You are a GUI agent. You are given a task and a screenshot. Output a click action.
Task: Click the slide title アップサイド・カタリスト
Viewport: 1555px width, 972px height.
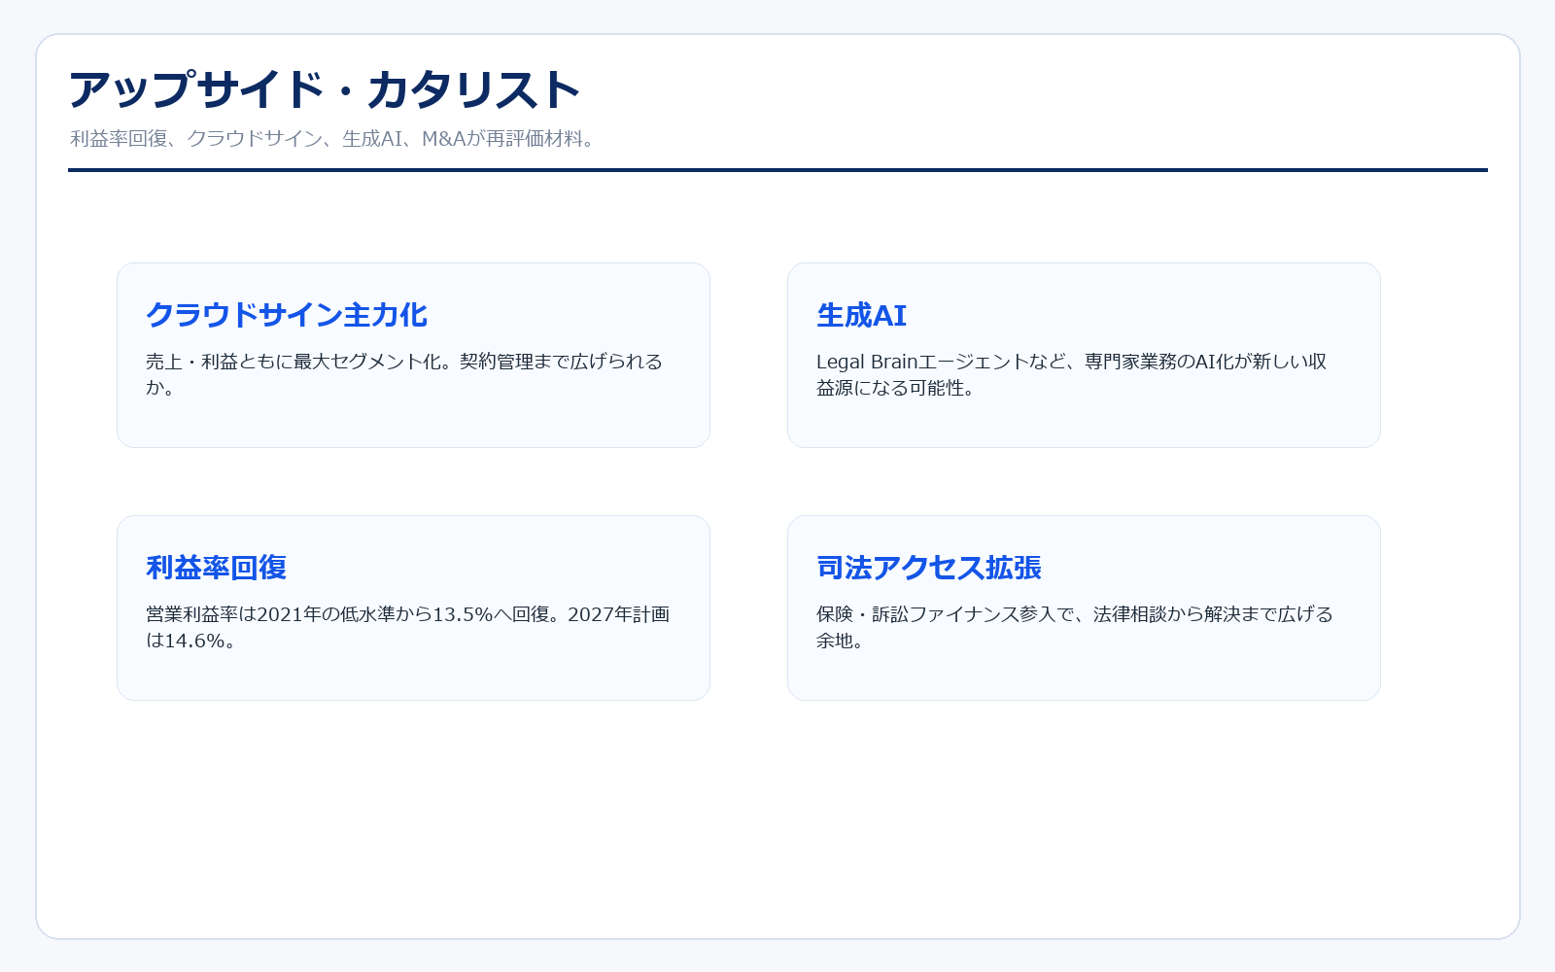point(325,89)
